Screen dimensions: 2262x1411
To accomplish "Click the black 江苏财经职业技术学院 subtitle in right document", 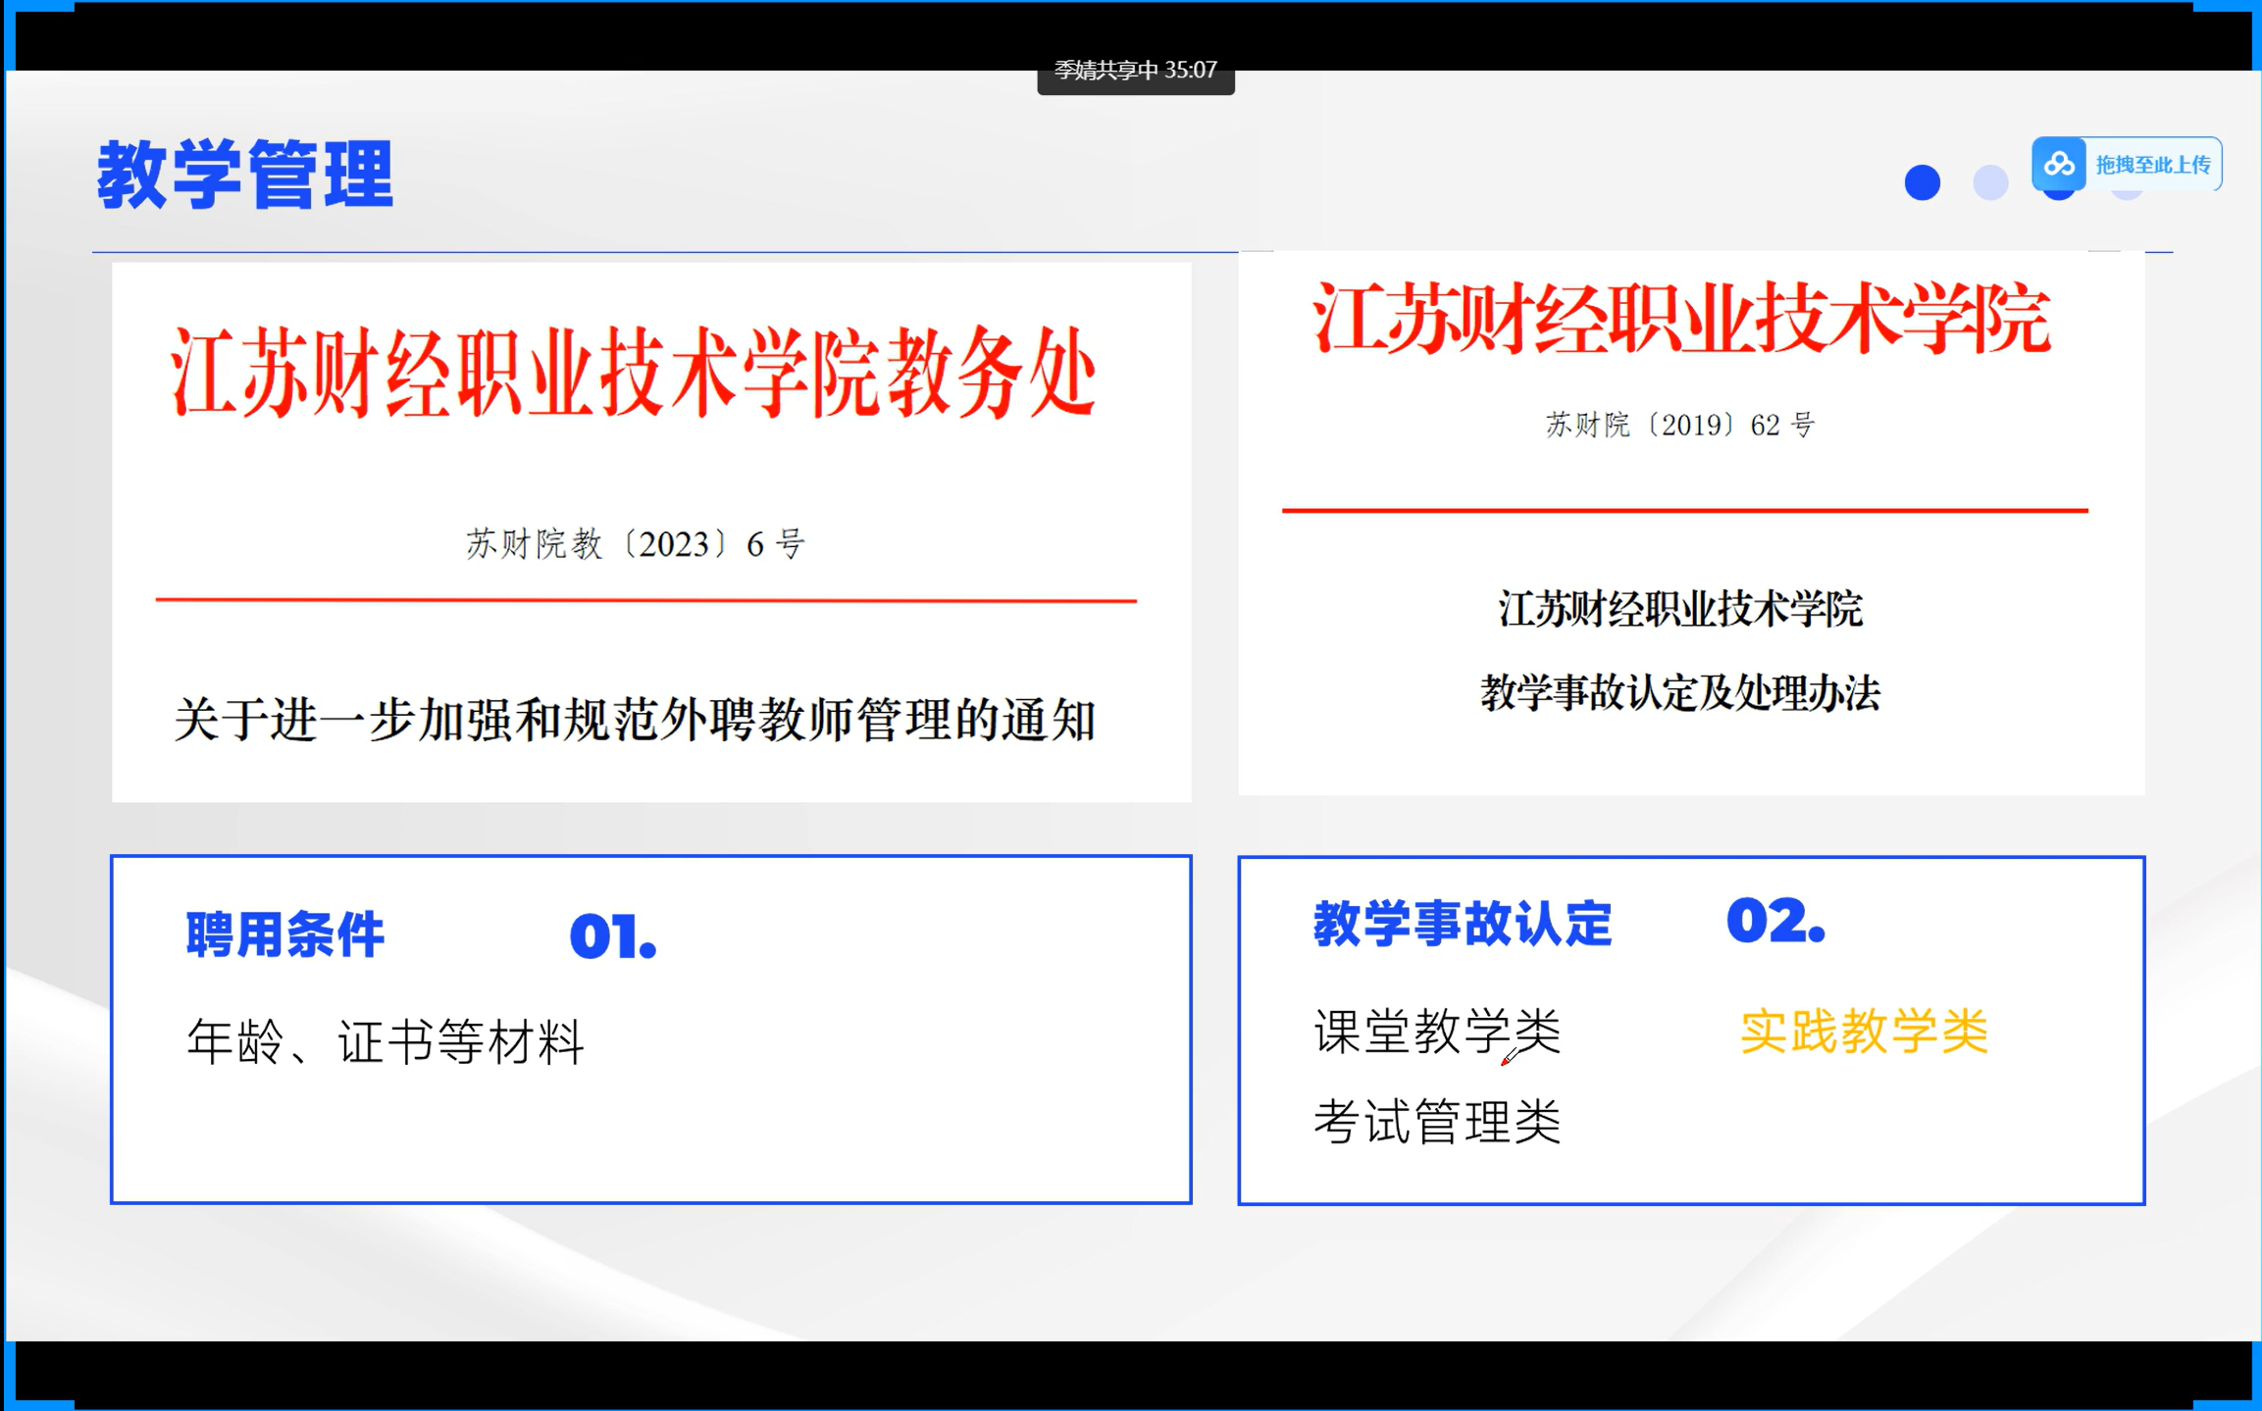I will pos(1680,610).
